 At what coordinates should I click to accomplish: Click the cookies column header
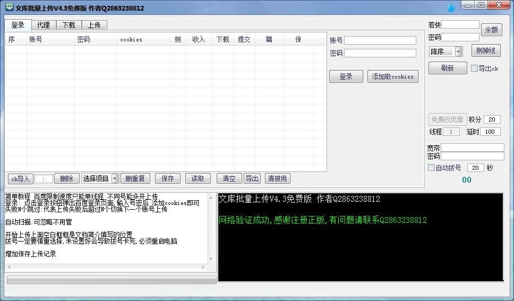[143, 39]
